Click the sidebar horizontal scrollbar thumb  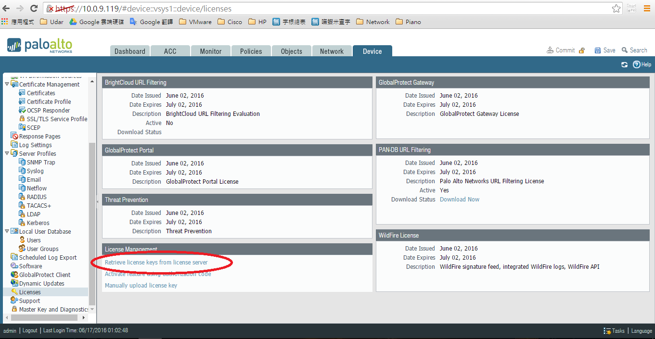point(44,318)
